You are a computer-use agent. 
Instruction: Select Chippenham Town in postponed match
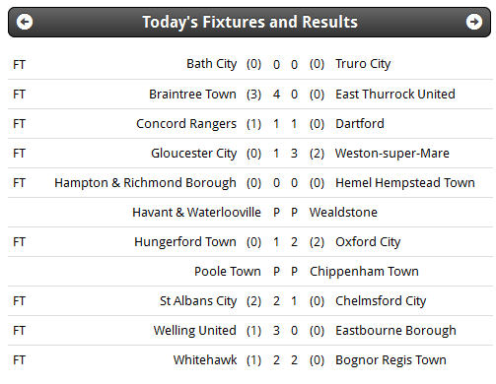pyautogui.click(x=364, y=272)
